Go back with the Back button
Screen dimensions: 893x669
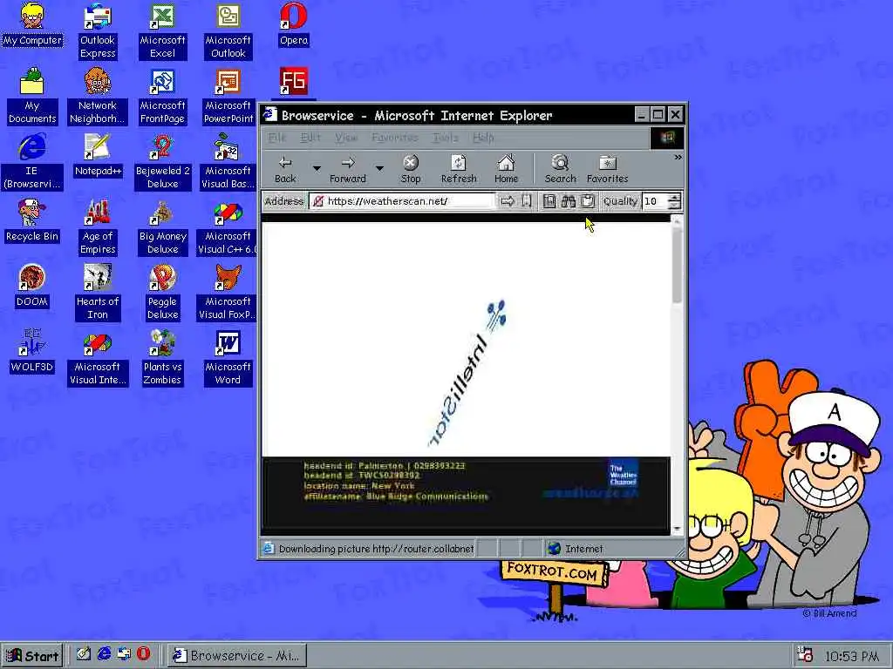click(285, 170)
